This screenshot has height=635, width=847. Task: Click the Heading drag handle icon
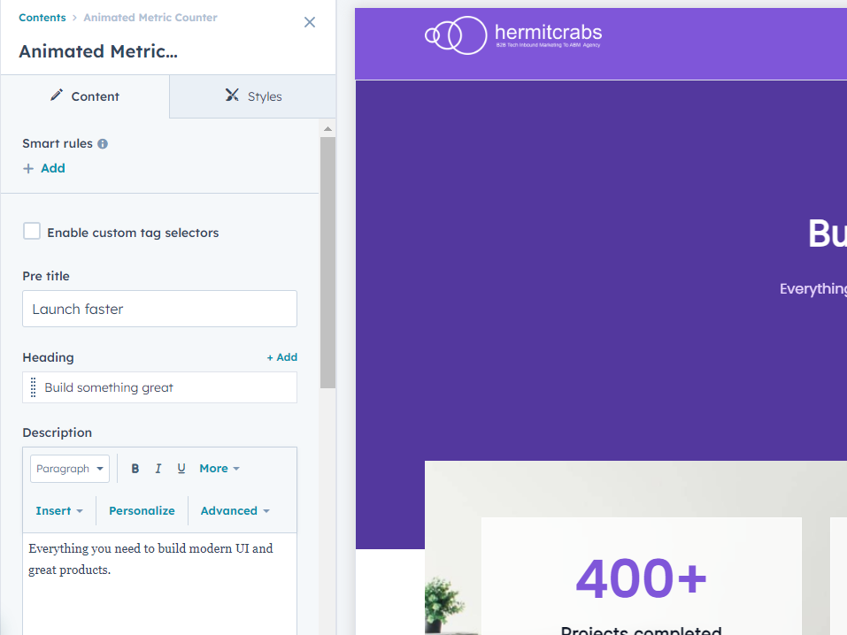pos(34,387)
